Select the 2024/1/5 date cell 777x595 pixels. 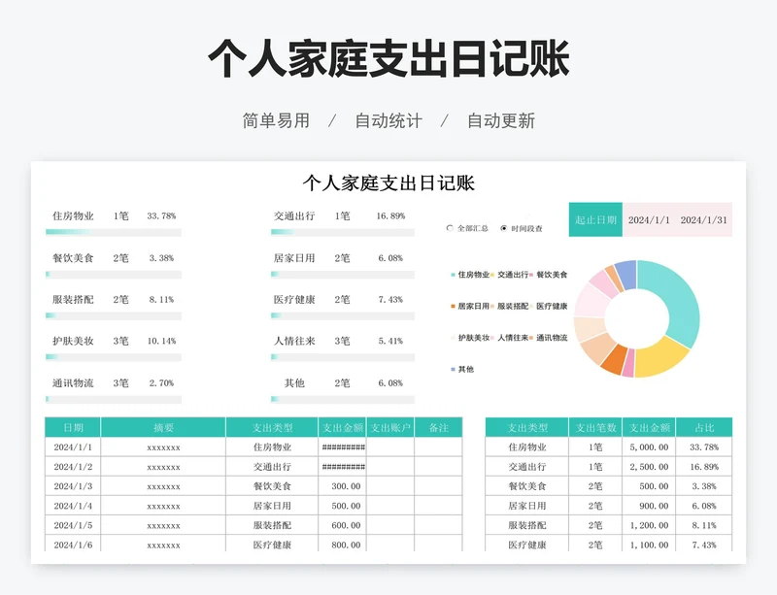coord(73,525)
